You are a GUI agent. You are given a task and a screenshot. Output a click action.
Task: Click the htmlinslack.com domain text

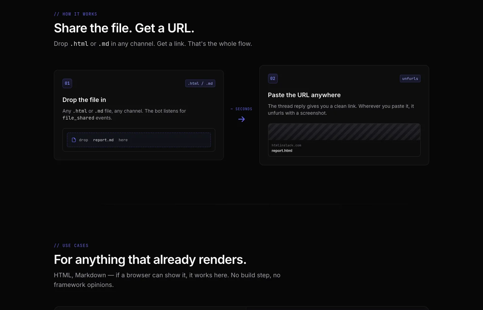coord(286,145)
